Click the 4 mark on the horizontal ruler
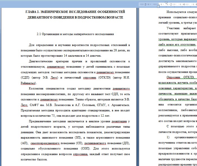 184,4
